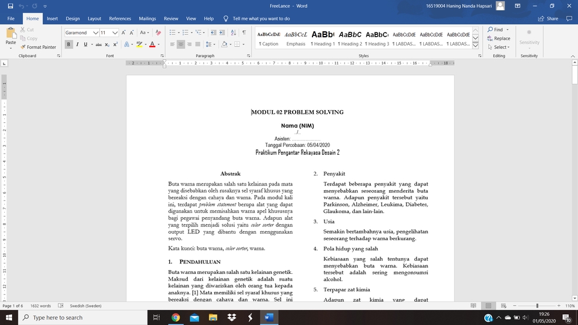Viewport: 578px width, 325px height.
Task: Align text right
Action: click(x=189, y=45)
